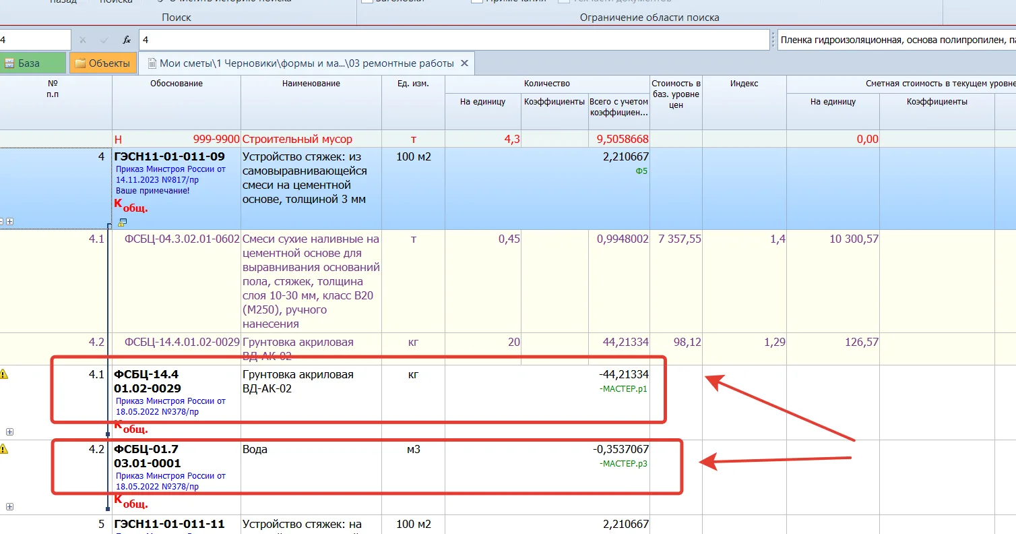Image resolution: width=1016 pixels, height=534 pixels.
Task: Select the negative quantity "-0,3537067"
Action: (621, 449)
